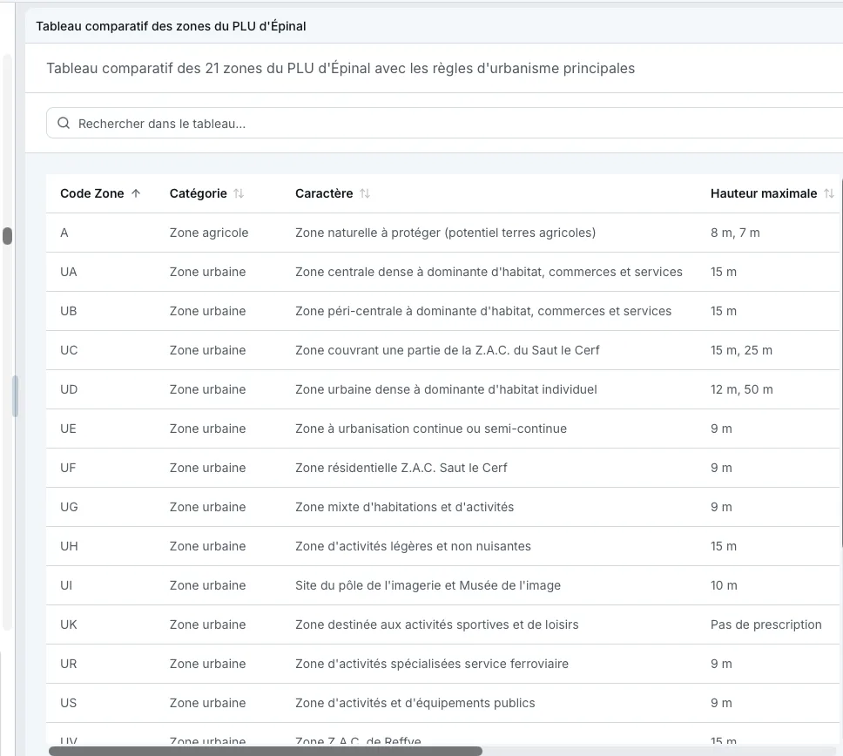Viewport: 843px width, 756px height.
Task: Click 'Zone destinée aux activités sportives et de loisirs'
Action: (x=437, y=625)
